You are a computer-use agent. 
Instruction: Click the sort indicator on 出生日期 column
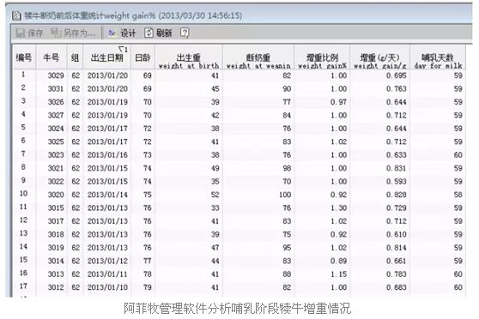pos(123,49)
